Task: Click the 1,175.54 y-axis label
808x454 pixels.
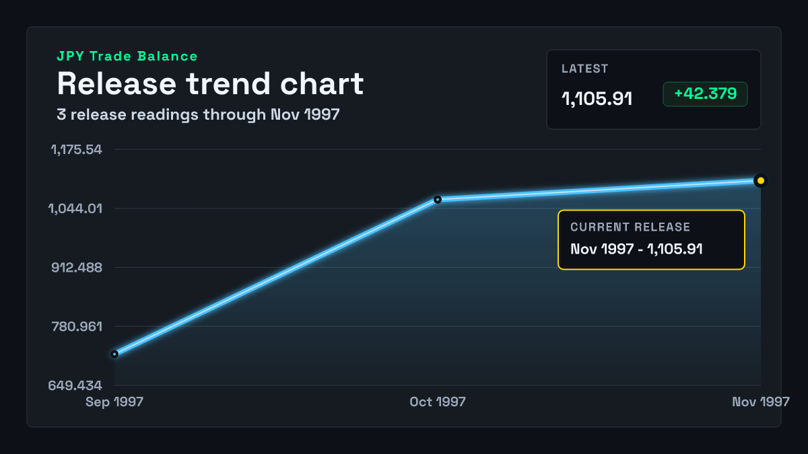Action: coord(77,149)
